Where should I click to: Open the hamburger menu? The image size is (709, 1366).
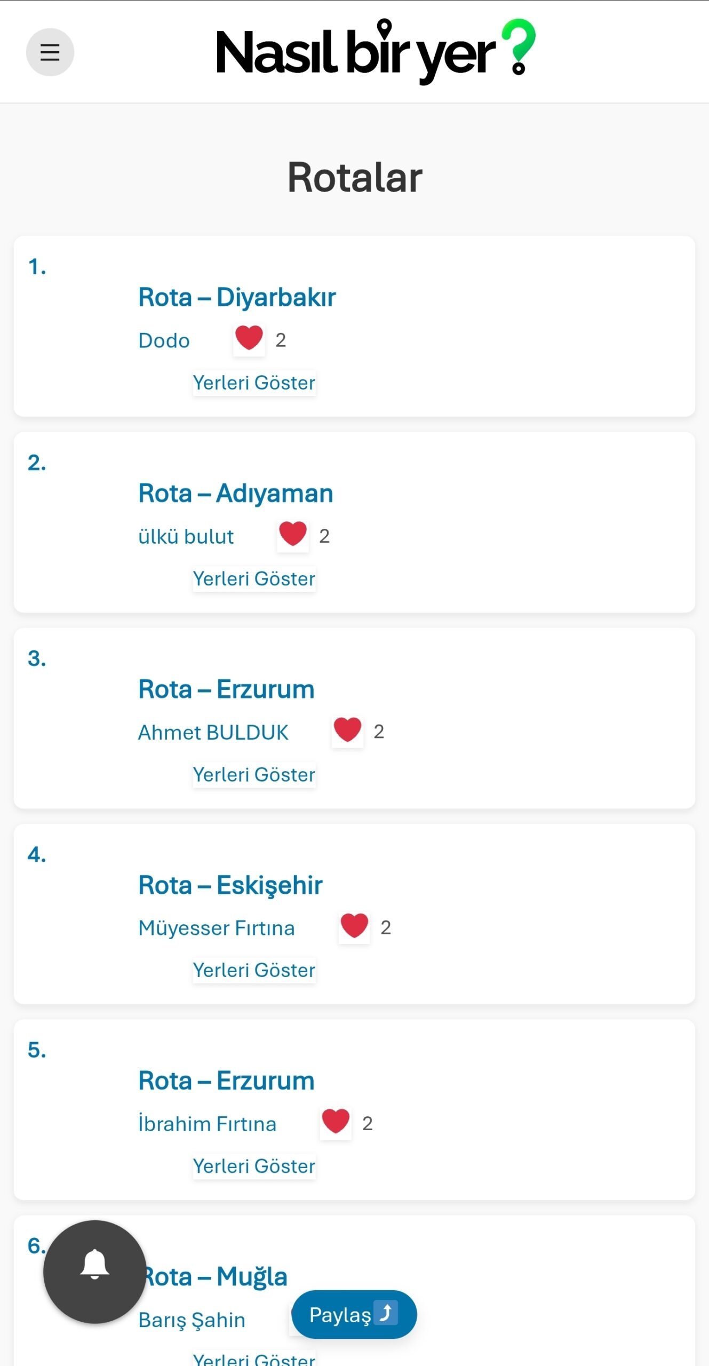(x=50, y=52)
